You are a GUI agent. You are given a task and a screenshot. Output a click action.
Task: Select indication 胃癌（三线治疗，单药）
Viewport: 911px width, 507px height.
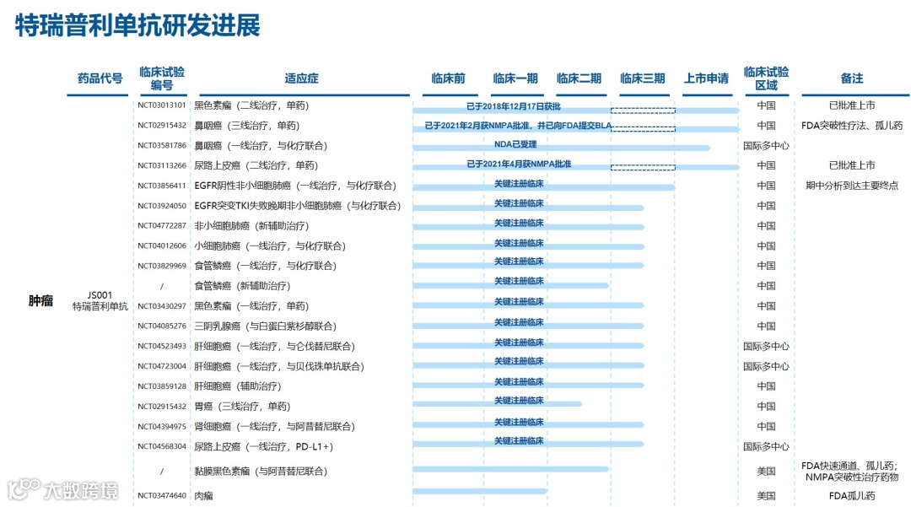click(242, 407)
